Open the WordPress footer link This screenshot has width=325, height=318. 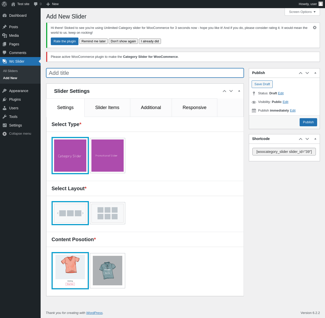coord(94,313)
